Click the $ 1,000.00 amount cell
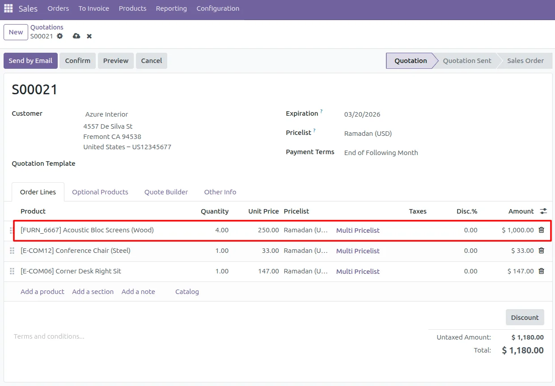 517,231
